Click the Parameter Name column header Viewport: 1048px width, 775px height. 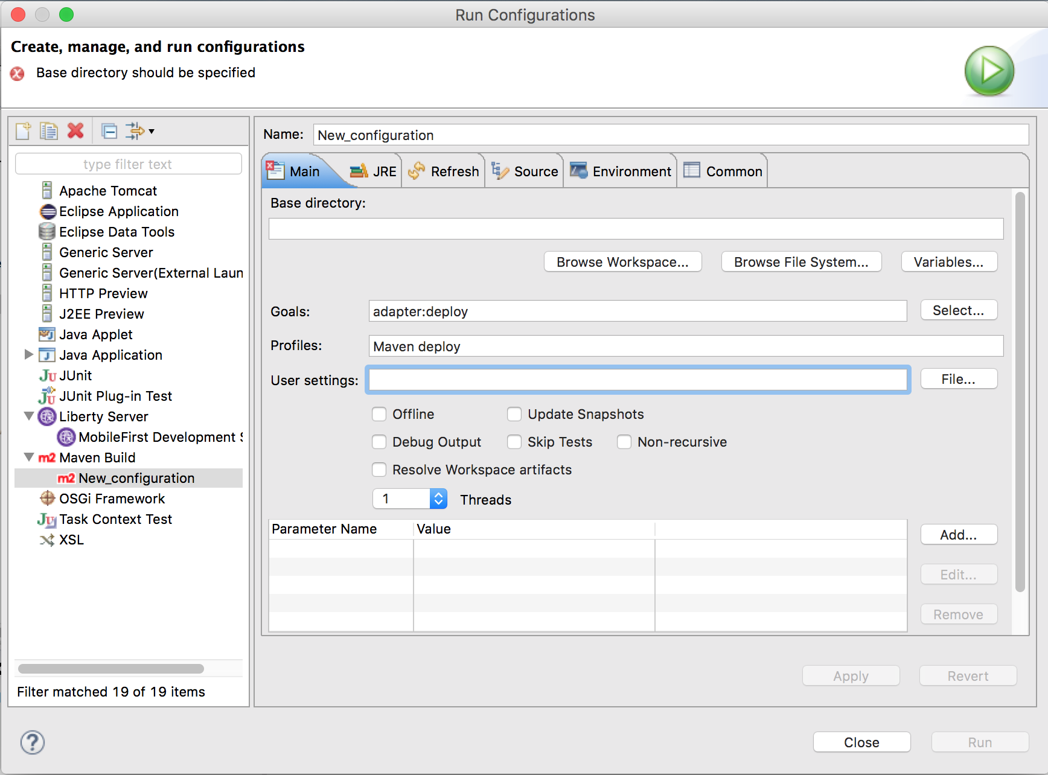pos(341,529)
